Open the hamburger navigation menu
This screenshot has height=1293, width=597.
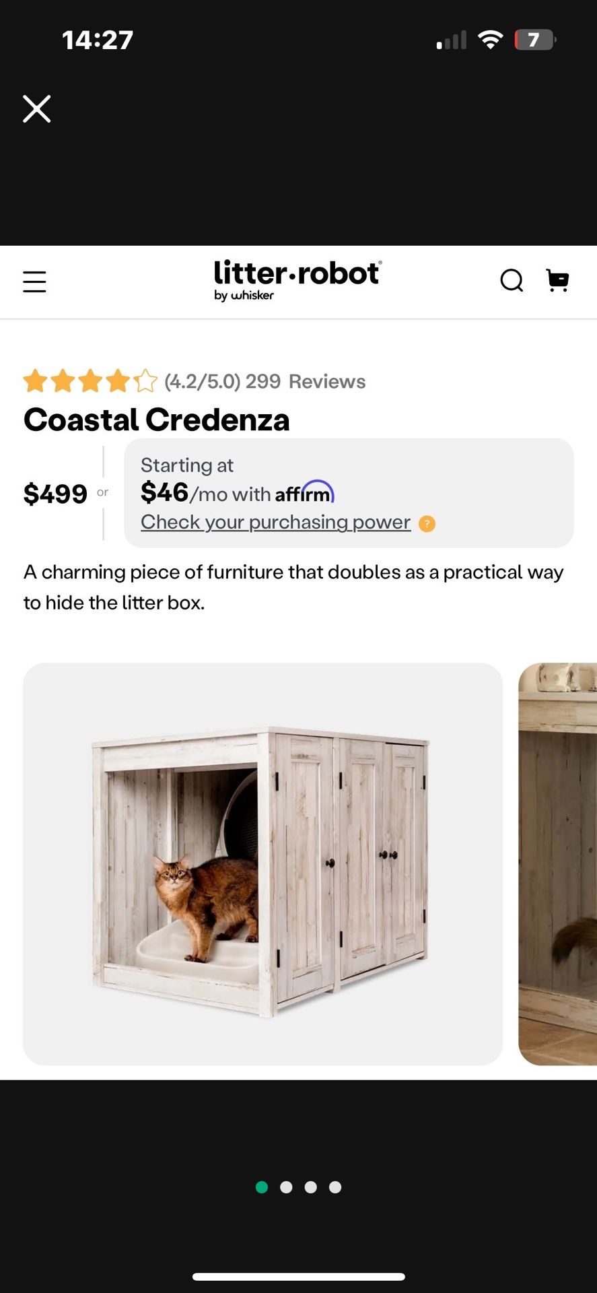34,281
